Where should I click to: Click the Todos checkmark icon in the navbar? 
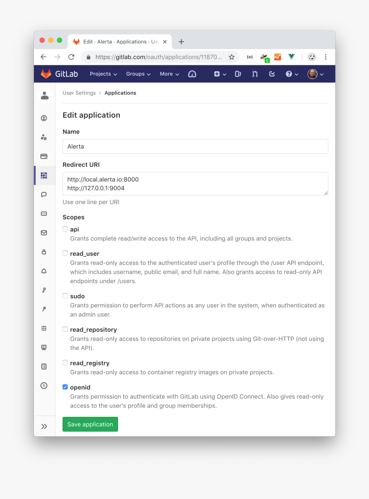coord(272,74)
